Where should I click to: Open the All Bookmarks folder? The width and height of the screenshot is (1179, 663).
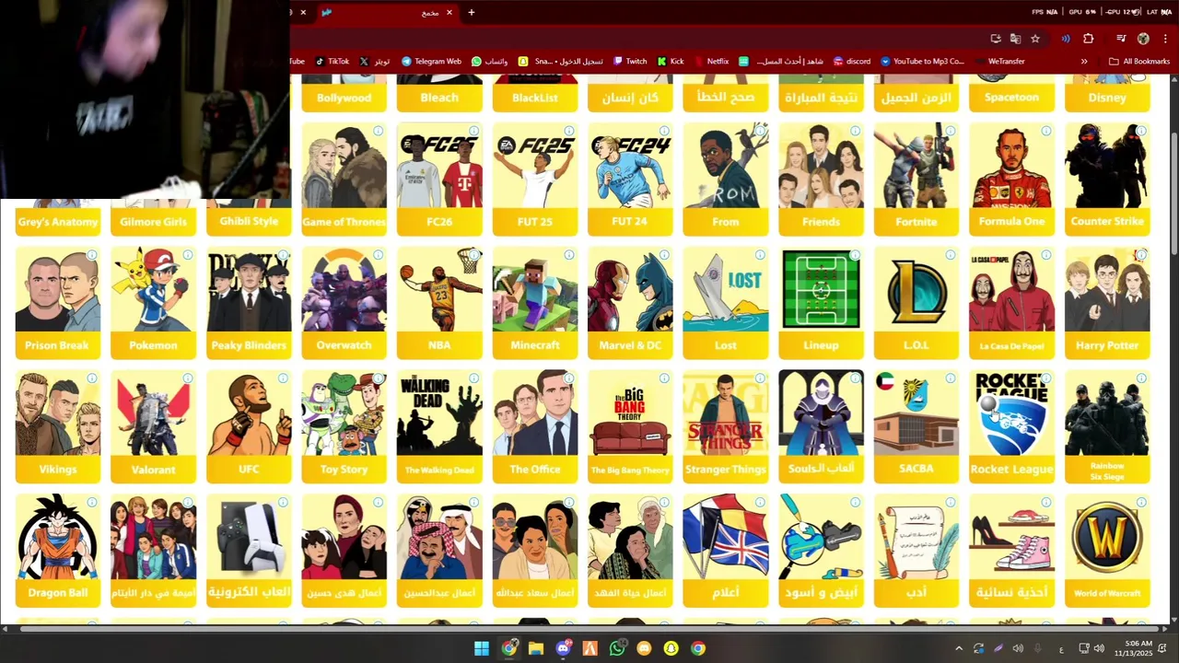(x=1139, y=62)
